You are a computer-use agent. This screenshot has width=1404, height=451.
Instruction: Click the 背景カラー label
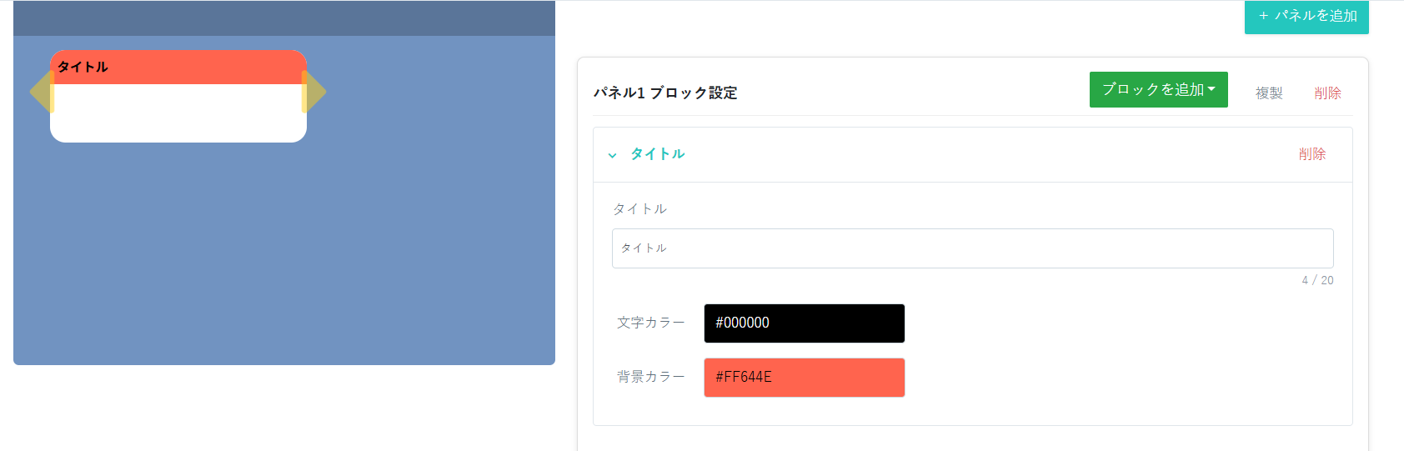point(650,377)
